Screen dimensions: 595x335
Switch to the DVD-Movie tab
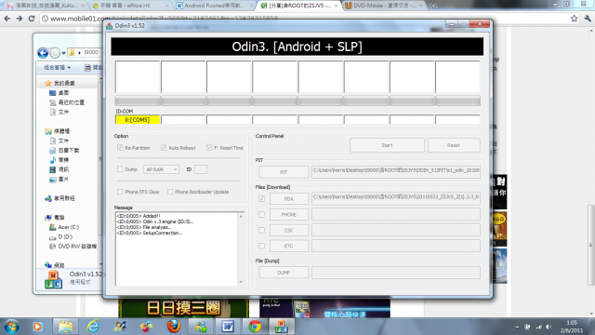(383, 6)
